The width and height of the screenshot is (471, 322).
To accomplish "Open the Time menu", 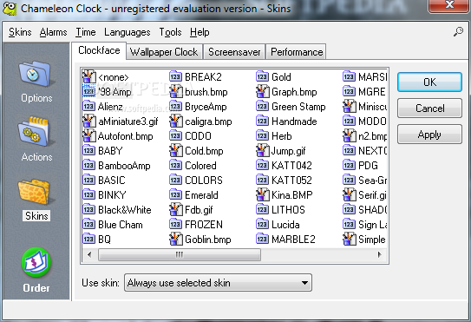I will pos(86,32).
